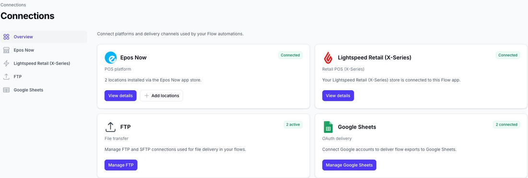Click the Connections page heading
The image size is (528, 178).
coord(28,16)
